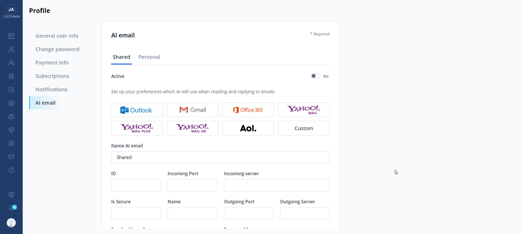Open the Change password section
521x234 pixels.
57,49
